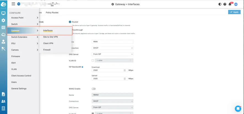Viewport: 244px width, 114px height.
Task: Open the WAN DNS Server dropdown
Action: click(x=113, y=54)
